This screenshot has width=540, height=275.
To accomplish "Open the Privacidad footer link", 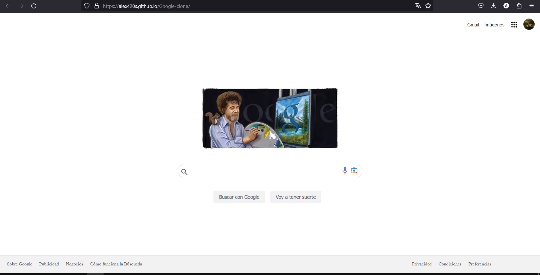I will point(422,264).
